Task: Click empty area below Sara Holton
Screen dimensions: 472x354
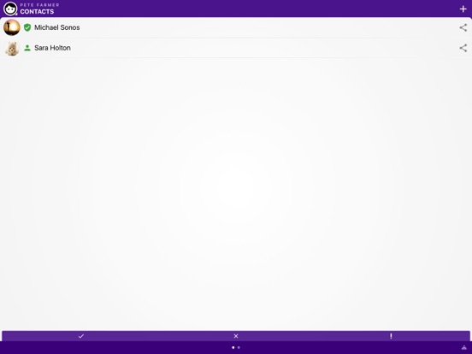Action: 236,192
